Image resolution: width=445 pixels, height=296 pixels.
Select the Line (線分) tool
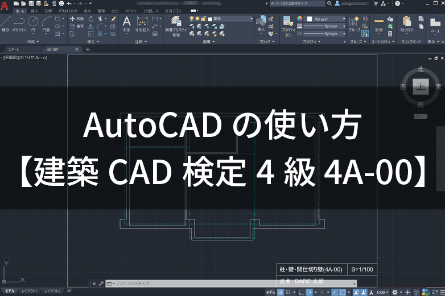pyautogui.click(x=5, y=24)
